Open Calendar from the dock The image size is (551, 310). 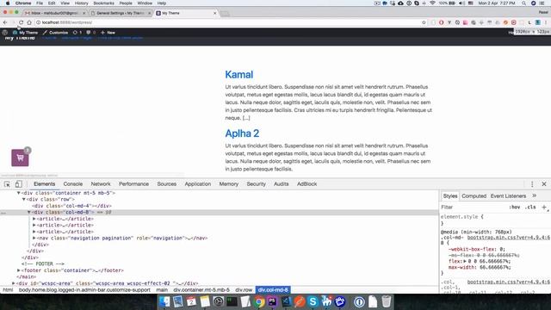coord(191,301)
